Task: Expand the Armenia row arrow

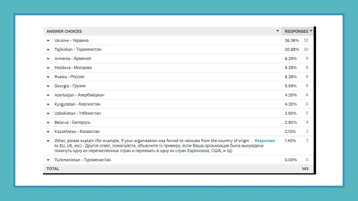Action: (x=48, y=59)
